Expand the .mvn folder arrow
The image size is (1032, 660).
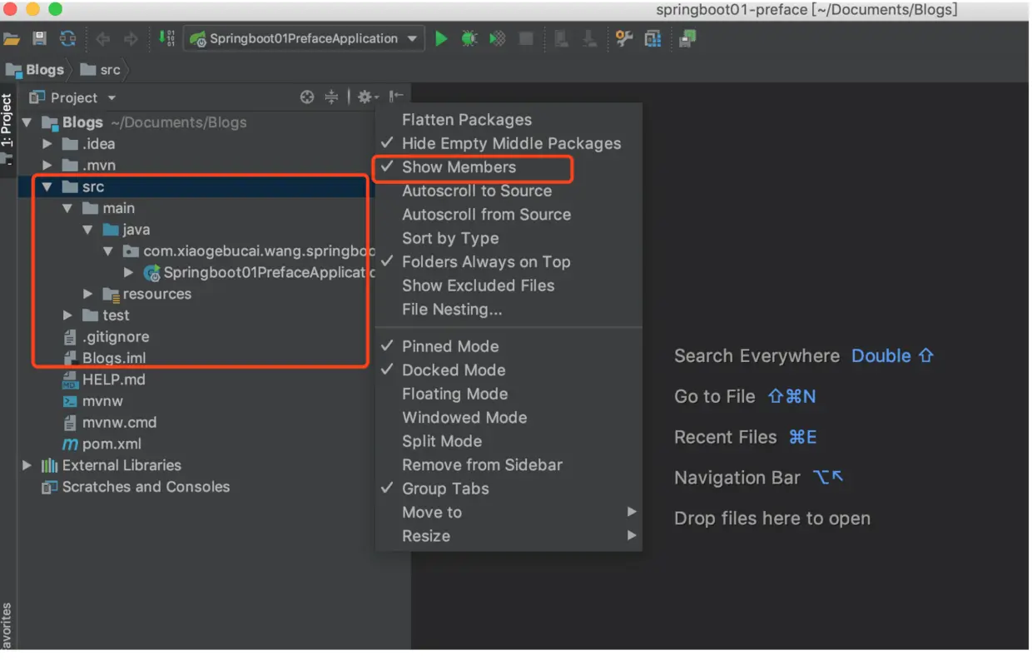(x=47, y=166)
